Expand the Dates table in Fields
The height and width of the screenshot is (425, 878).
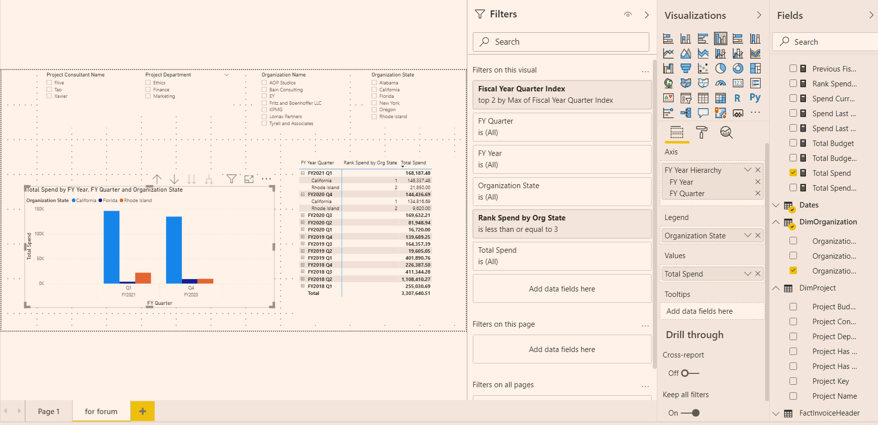click(776, 205)
